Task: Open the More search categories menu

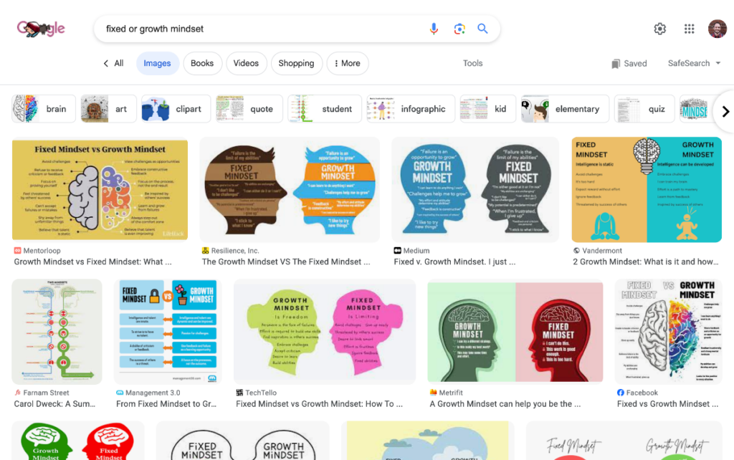Action: [348, 63]
